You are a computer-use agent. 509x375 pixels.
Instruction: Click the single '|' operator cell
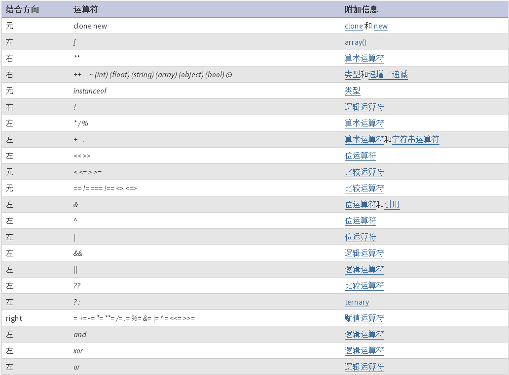[x=74, y=237]
